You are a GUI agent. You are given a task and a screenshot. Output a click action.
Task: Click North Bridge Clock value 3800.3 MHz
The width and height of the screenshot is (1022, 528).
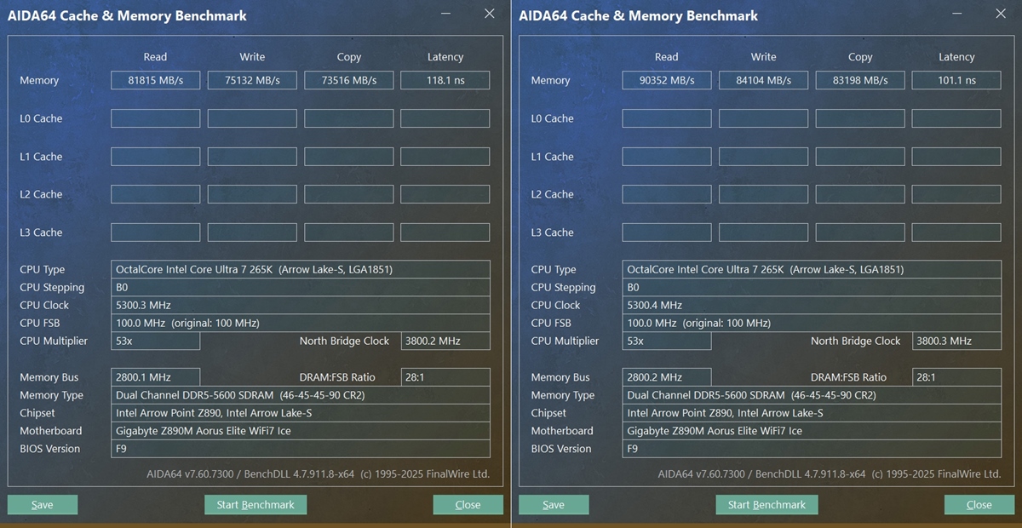(x=956, y=341)
